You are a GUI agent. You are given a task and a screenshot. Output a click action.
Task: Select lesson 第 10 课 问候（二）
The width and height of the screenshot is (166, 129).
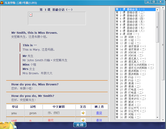click(135, 37)
